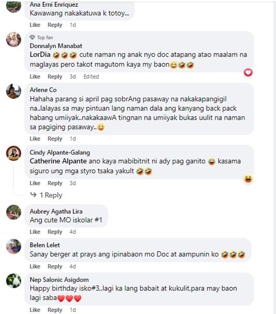Open Arlene Co's profile picture

[14, 91]
